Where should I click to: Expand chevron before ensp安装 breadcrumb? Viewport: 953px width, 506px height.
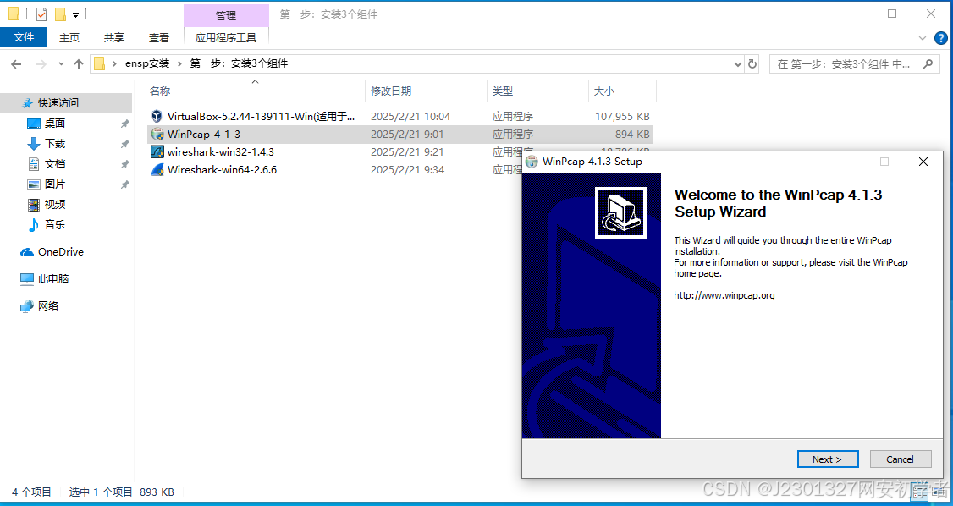pyautogui.click(x=114, y=63)
